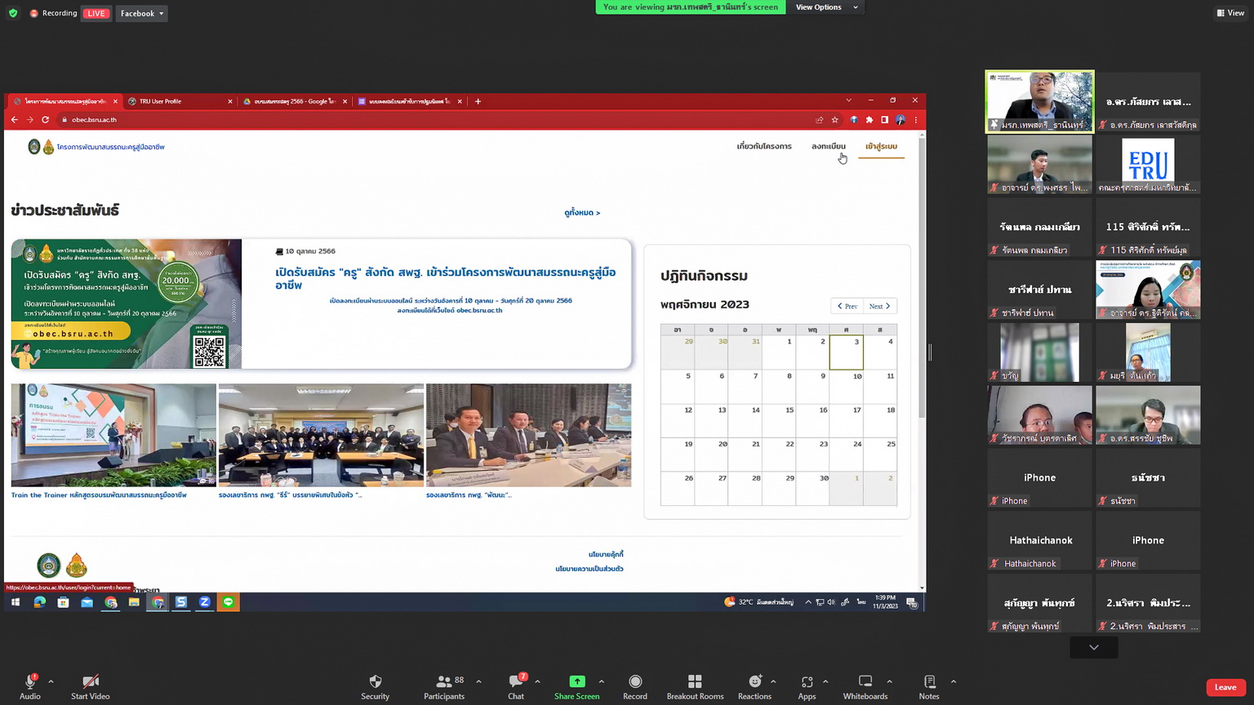Screen dimensions: 1254x705
Task: Expand the Audio options arrow
Action: (x=51, y=681)
